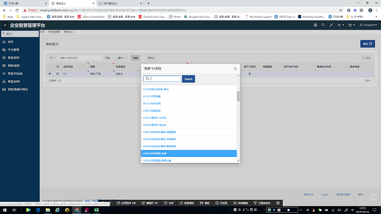Select the 140301 entry in the search list

click(189, 118)
